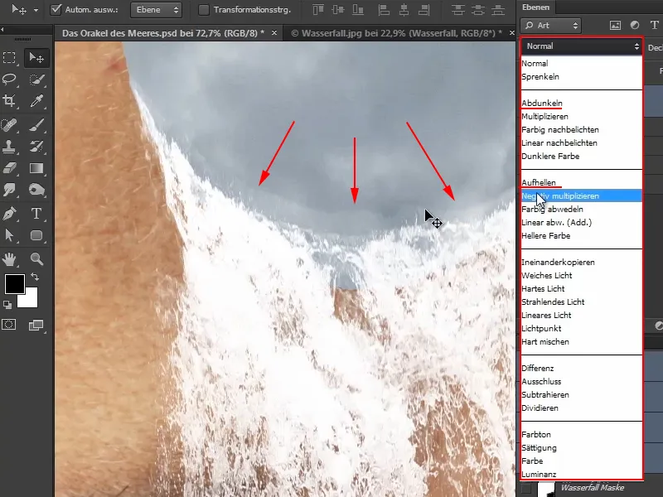The image size is (663, 497).
Task: Toggle visibility of Wasserfall Maske layer
Action: click(x=526, y=489)
